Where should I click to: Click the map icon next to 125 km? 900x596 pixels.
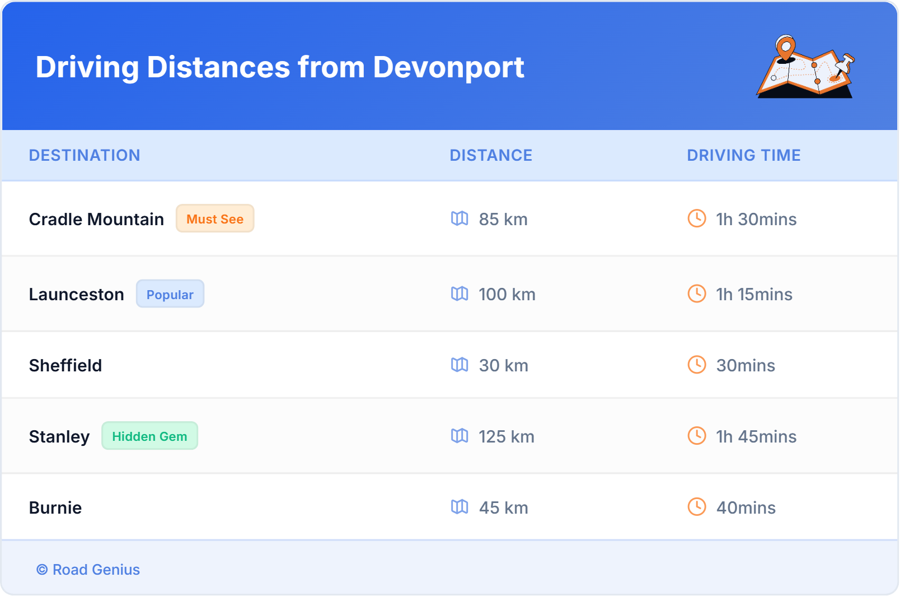coord(460,436)
